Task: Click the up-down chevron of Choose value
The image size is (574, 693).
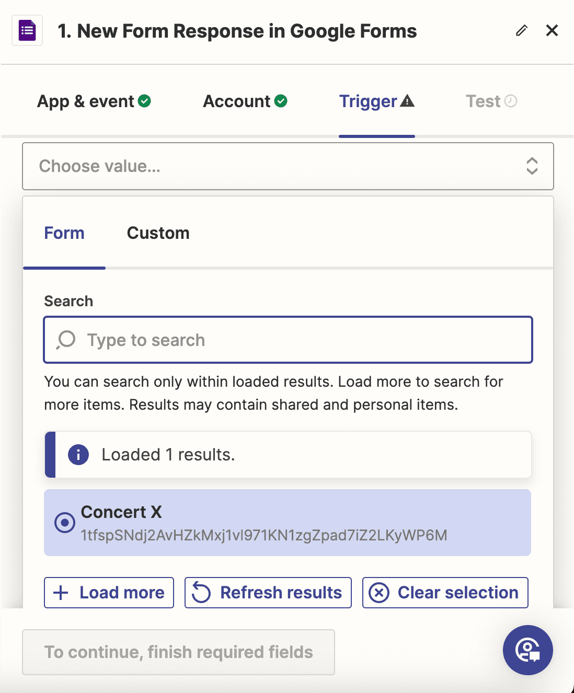Action: pos(532,166)
